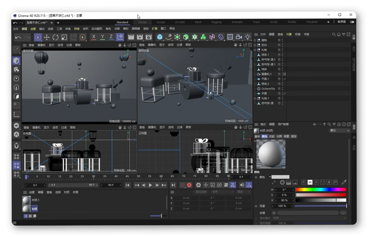Expand the color swatch chevron
368x237 pixels.
coord(270,177)
